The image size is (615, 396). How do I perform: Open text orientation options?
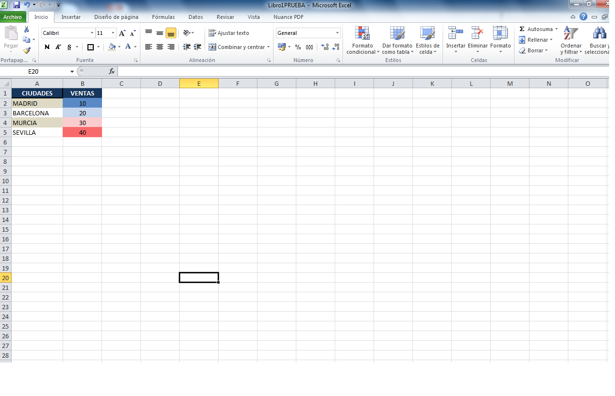pyautogui.click(x=188, y=33)
